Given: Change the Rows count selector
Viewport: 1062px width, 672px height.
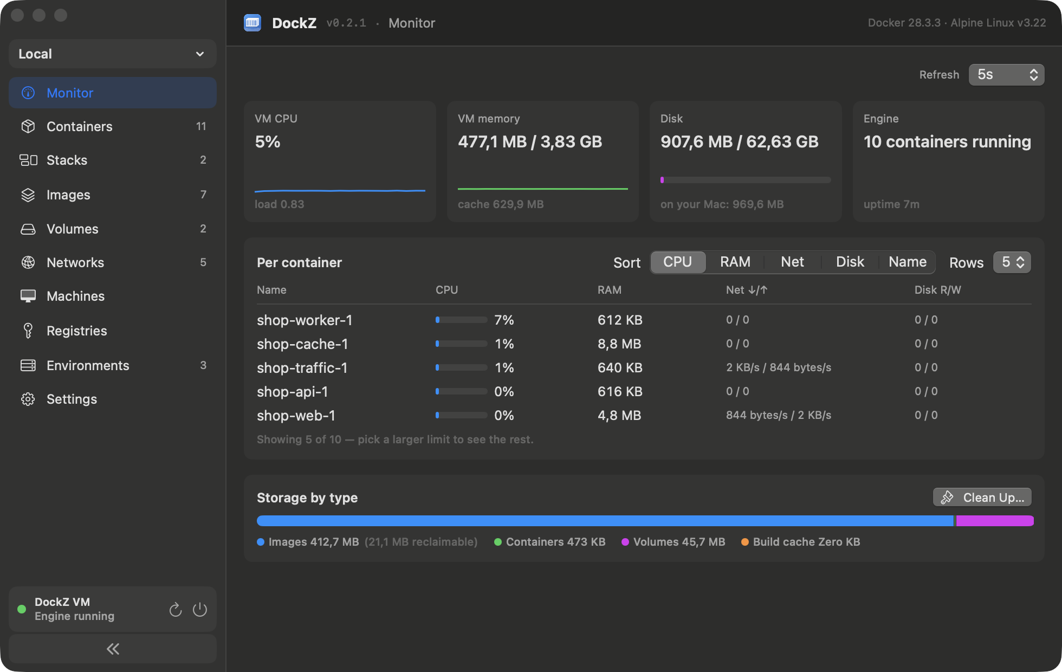Looking at the screenshot, I should click(x=1012, y=262).
